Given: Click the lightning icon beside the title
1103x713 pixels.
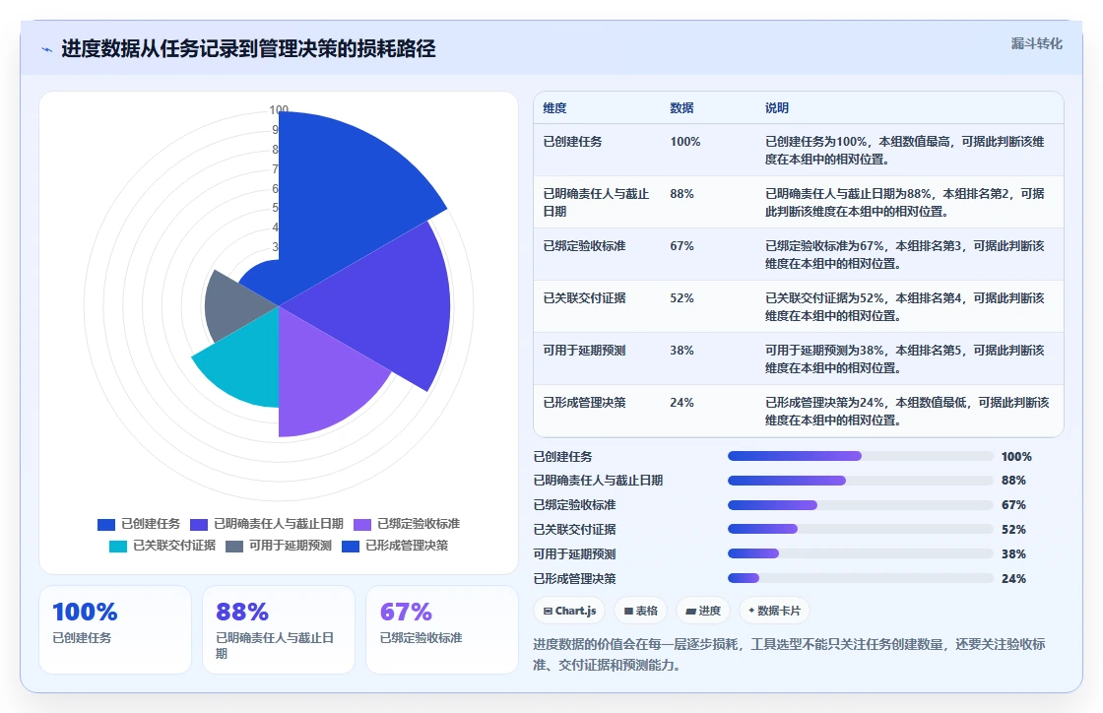Looking at the screenshot, I should [x=47, y=49].
